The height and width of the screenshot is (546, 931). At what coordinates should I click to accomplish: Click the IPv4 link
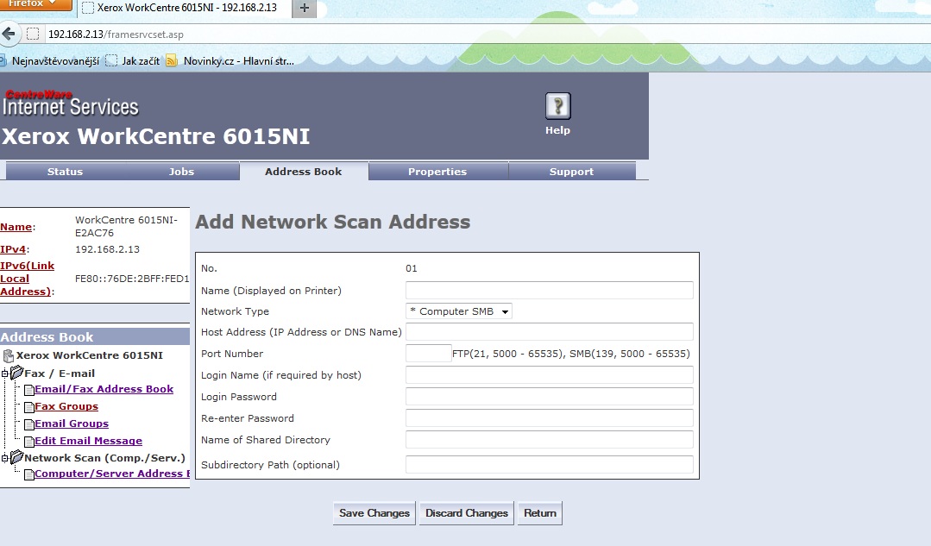[x=13, y=249]
